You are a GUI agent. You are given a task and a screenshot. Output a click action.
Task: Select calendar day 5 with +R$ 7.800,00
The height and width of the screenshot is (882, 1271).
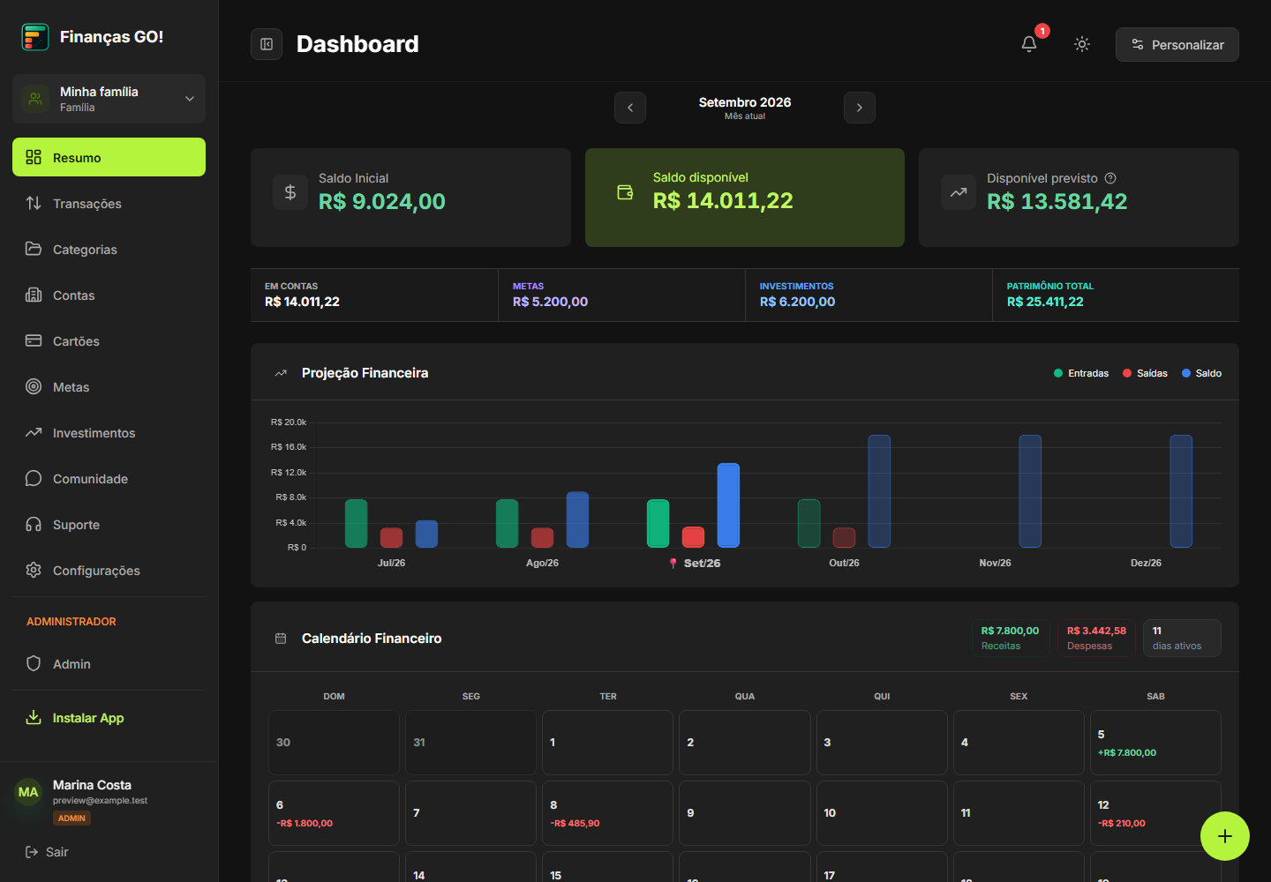coord(1155,743)
